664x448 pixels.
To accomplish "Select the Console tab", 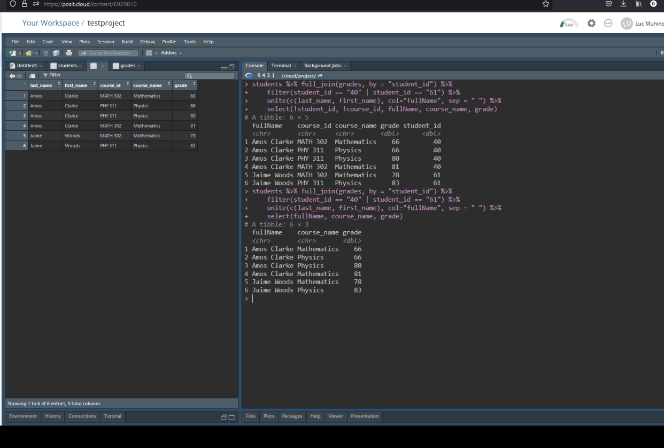I will tap(254, 66).
